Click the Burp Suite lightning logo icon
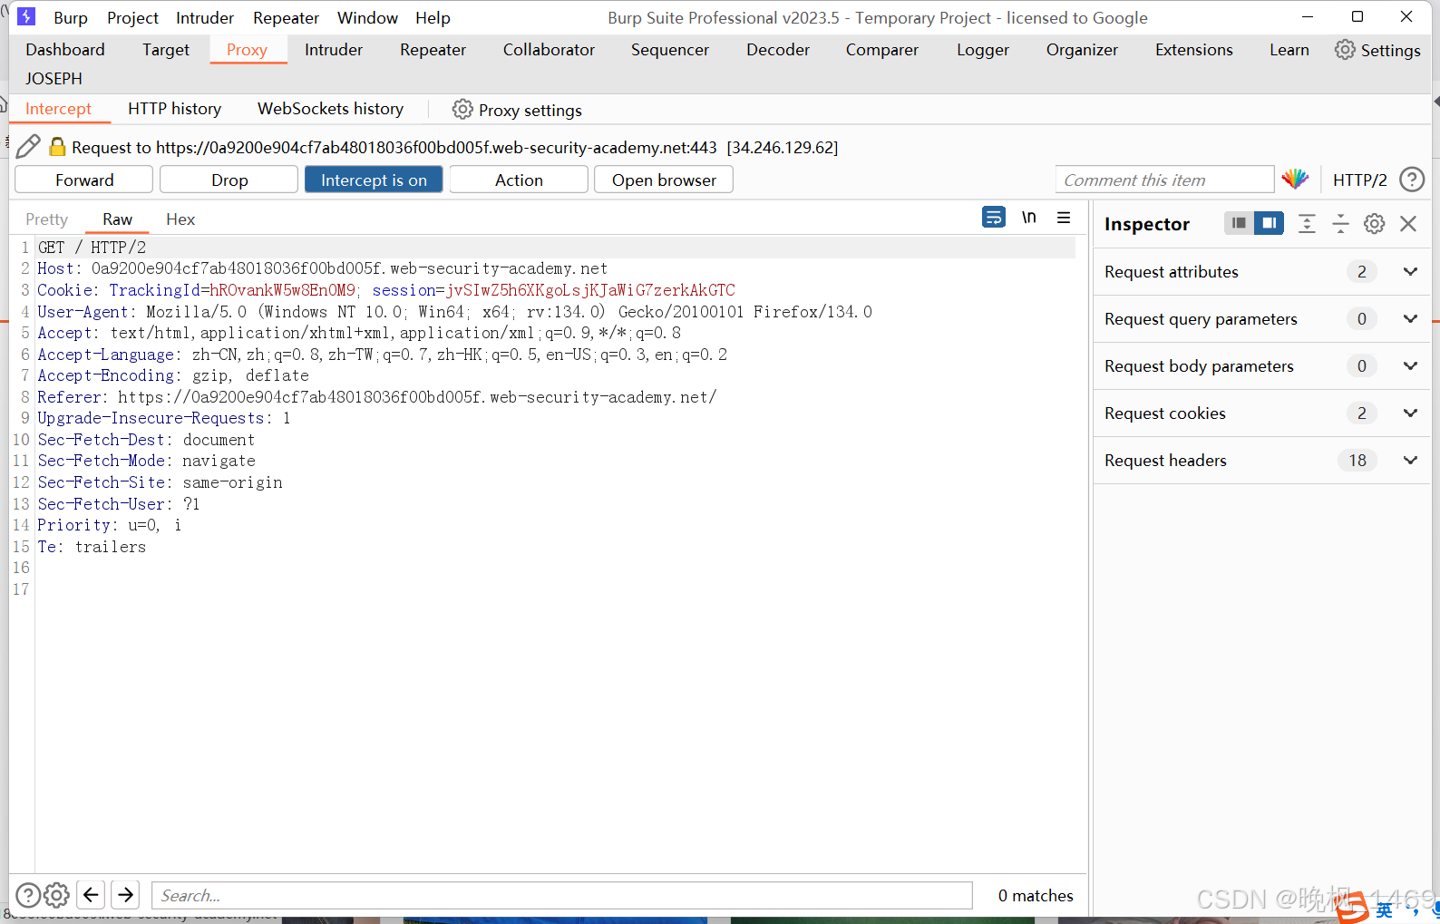The height and width of the screenshot is (924, 1440). pyautogui.click(x=27, y=16)
